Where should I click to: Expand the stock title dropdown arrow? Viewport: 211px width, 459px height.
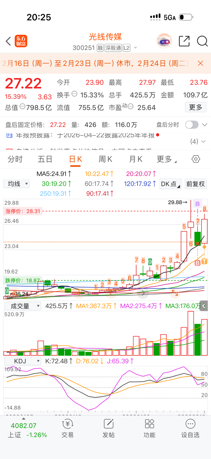(135, 48)
